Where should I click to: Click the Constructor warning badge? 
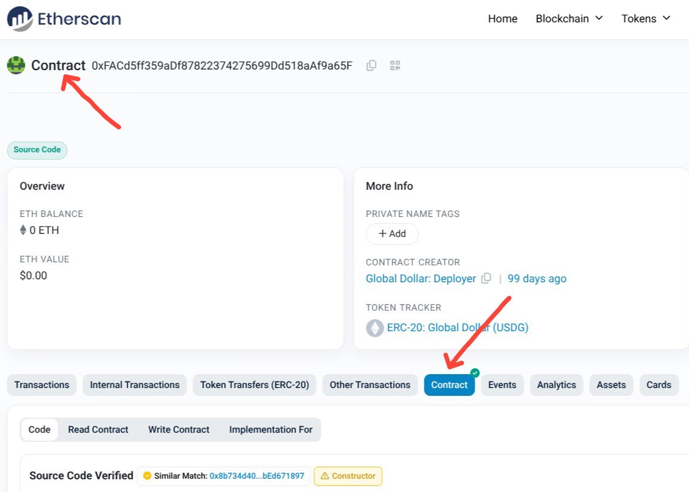348,476
